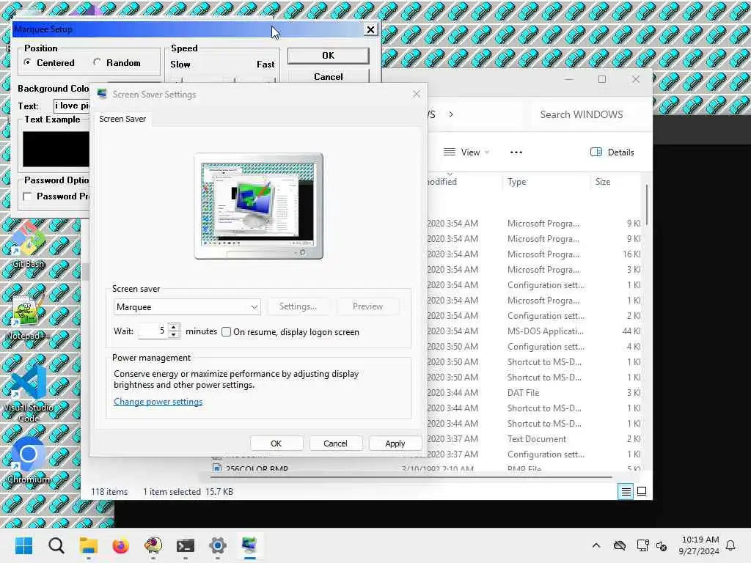
Task: Switch to large thumbnails view icon
Action: (x=642, y=492)
